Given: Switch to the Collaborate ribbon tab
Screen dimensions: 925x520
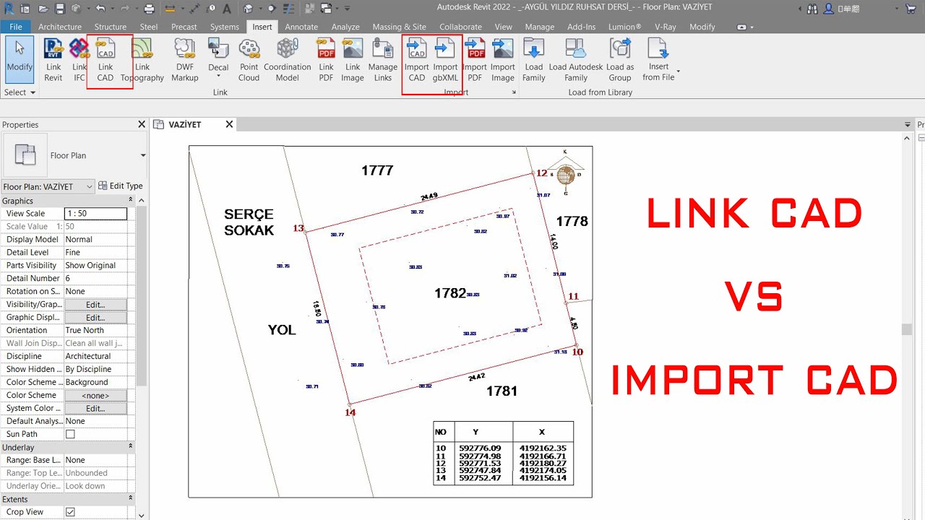Looking at the screenshot, I should point(460,27).
